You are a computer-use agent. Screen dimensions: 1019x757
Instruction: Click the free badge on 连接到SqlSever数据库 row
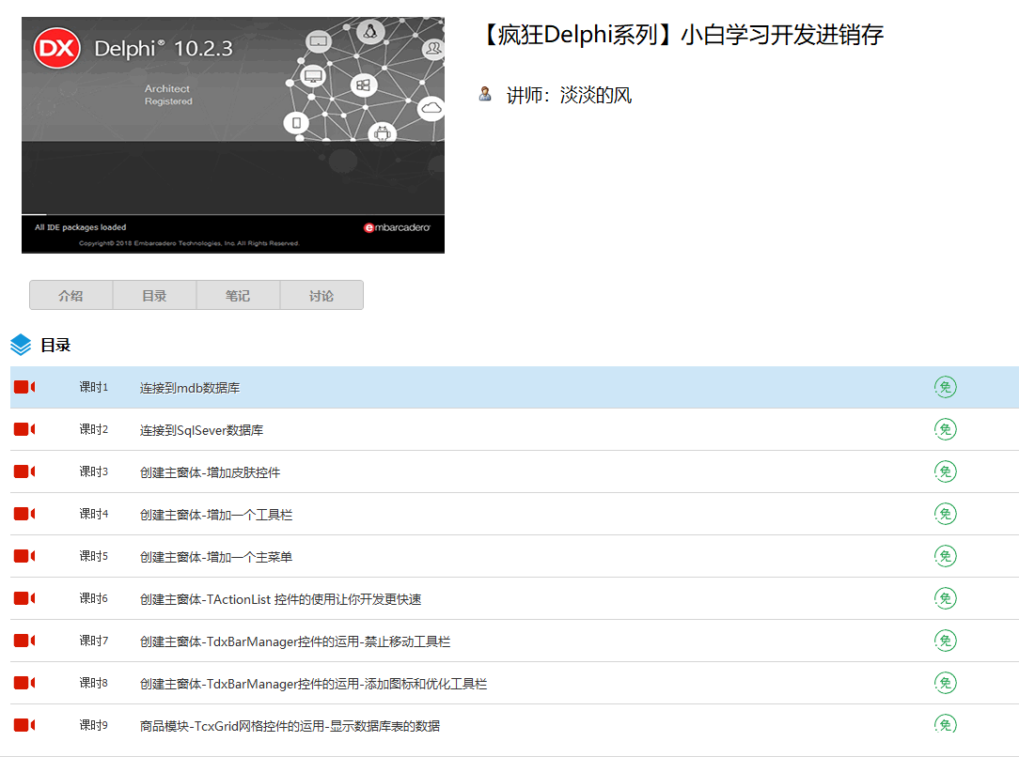point(946,429)
